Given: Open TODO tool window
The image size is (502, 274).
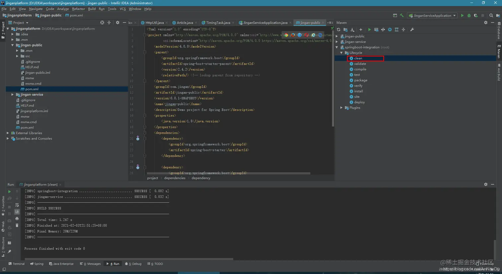Looking at the screenshot, I should coord(155,264).
